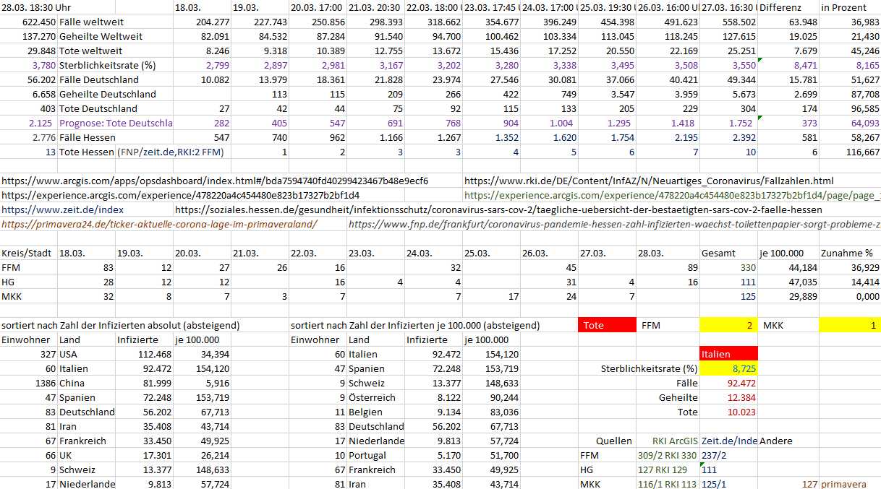Open the rki.de Fallzahlen.html link
This screenshot has height=489, width=881.
(648, 181)
